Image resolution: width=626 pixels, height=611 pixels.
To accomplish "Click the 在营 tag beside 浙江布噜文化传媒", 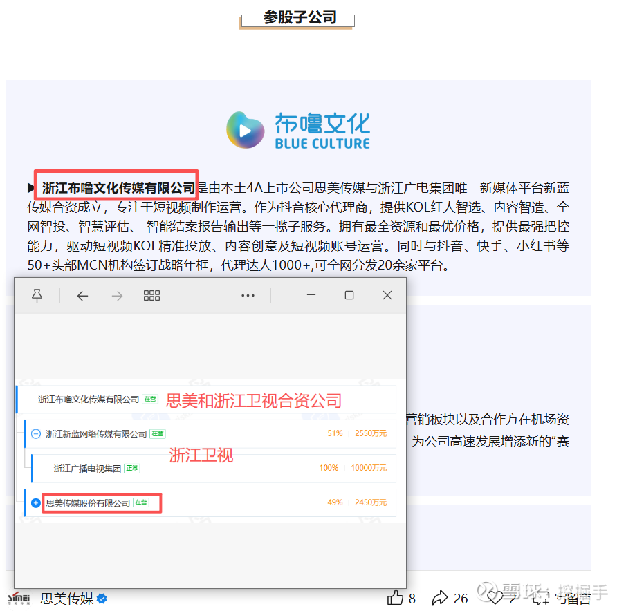I will point(151,399).
